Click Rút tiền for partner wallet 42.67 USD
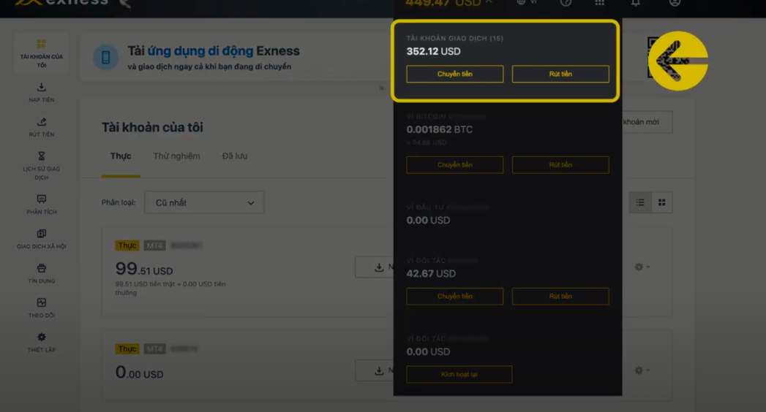This screenshot has height=412, width=766. tap(560, 297)
